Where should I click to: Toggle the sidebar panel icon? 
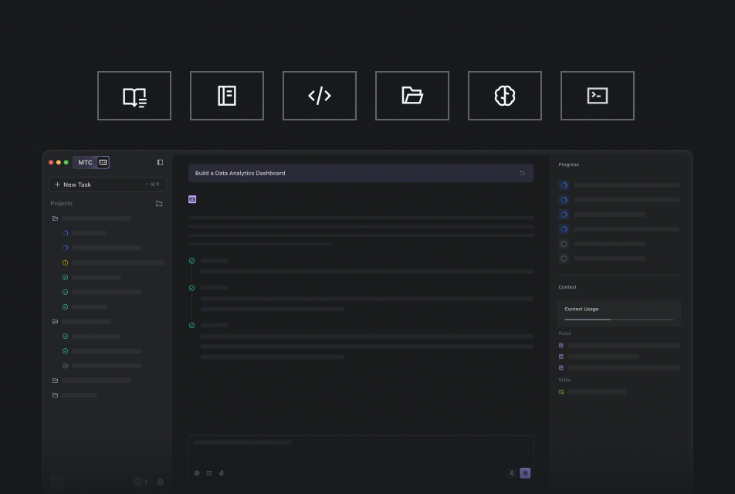click(160, 162)
